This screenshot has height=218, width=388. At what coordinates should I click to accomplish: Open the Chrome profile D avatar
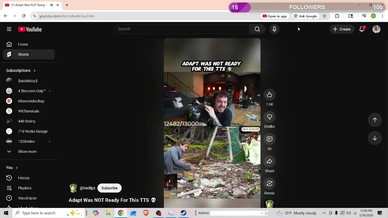click(x=373, y=16)
